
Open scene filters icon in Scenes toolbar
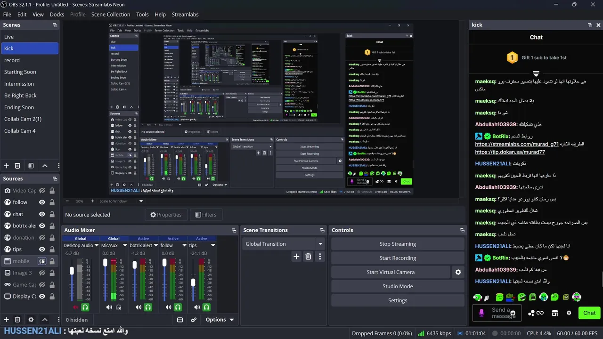(x=31, y=166)
